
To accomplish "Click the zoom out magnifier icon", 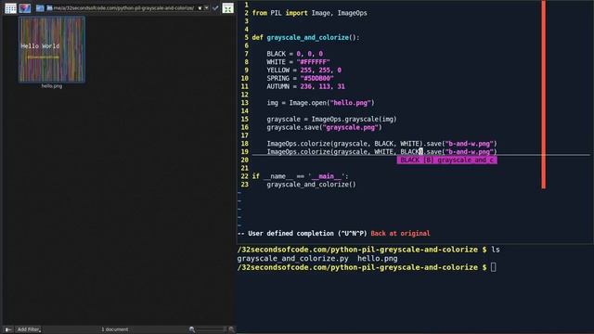I will click(x=192, y=329).
